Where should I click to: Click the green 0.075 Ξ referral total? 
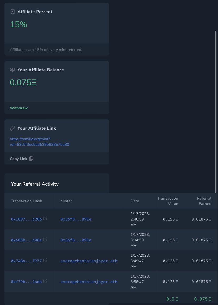tap(203, 299)
